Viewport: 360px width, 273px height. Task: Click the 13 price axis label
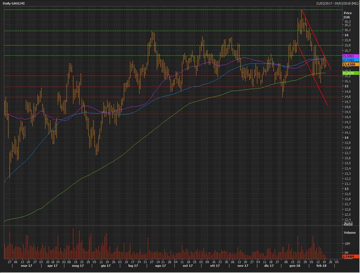click(x=346, y=189)
